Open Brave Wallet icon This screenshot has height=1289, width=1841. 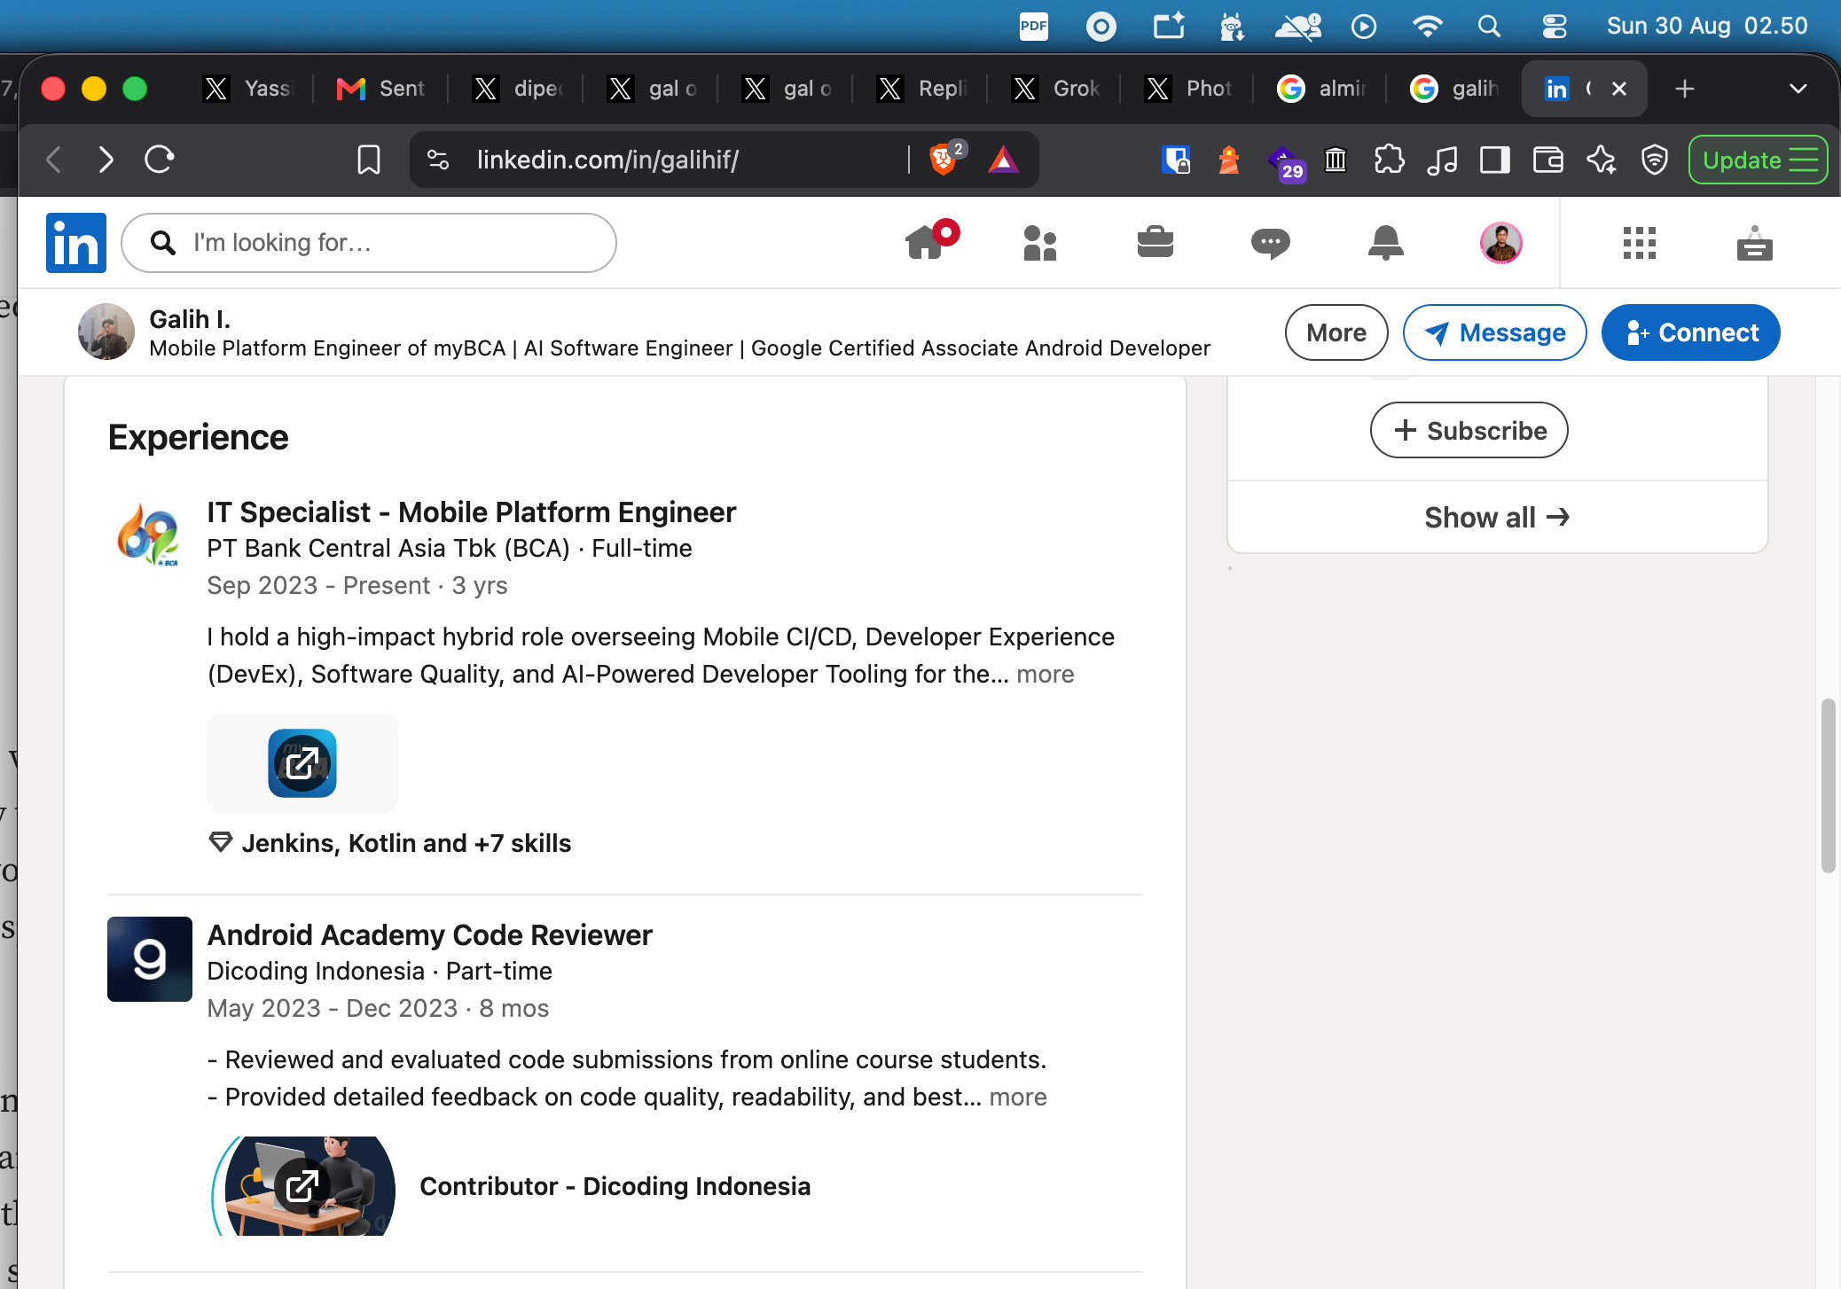pos(1548,160)
